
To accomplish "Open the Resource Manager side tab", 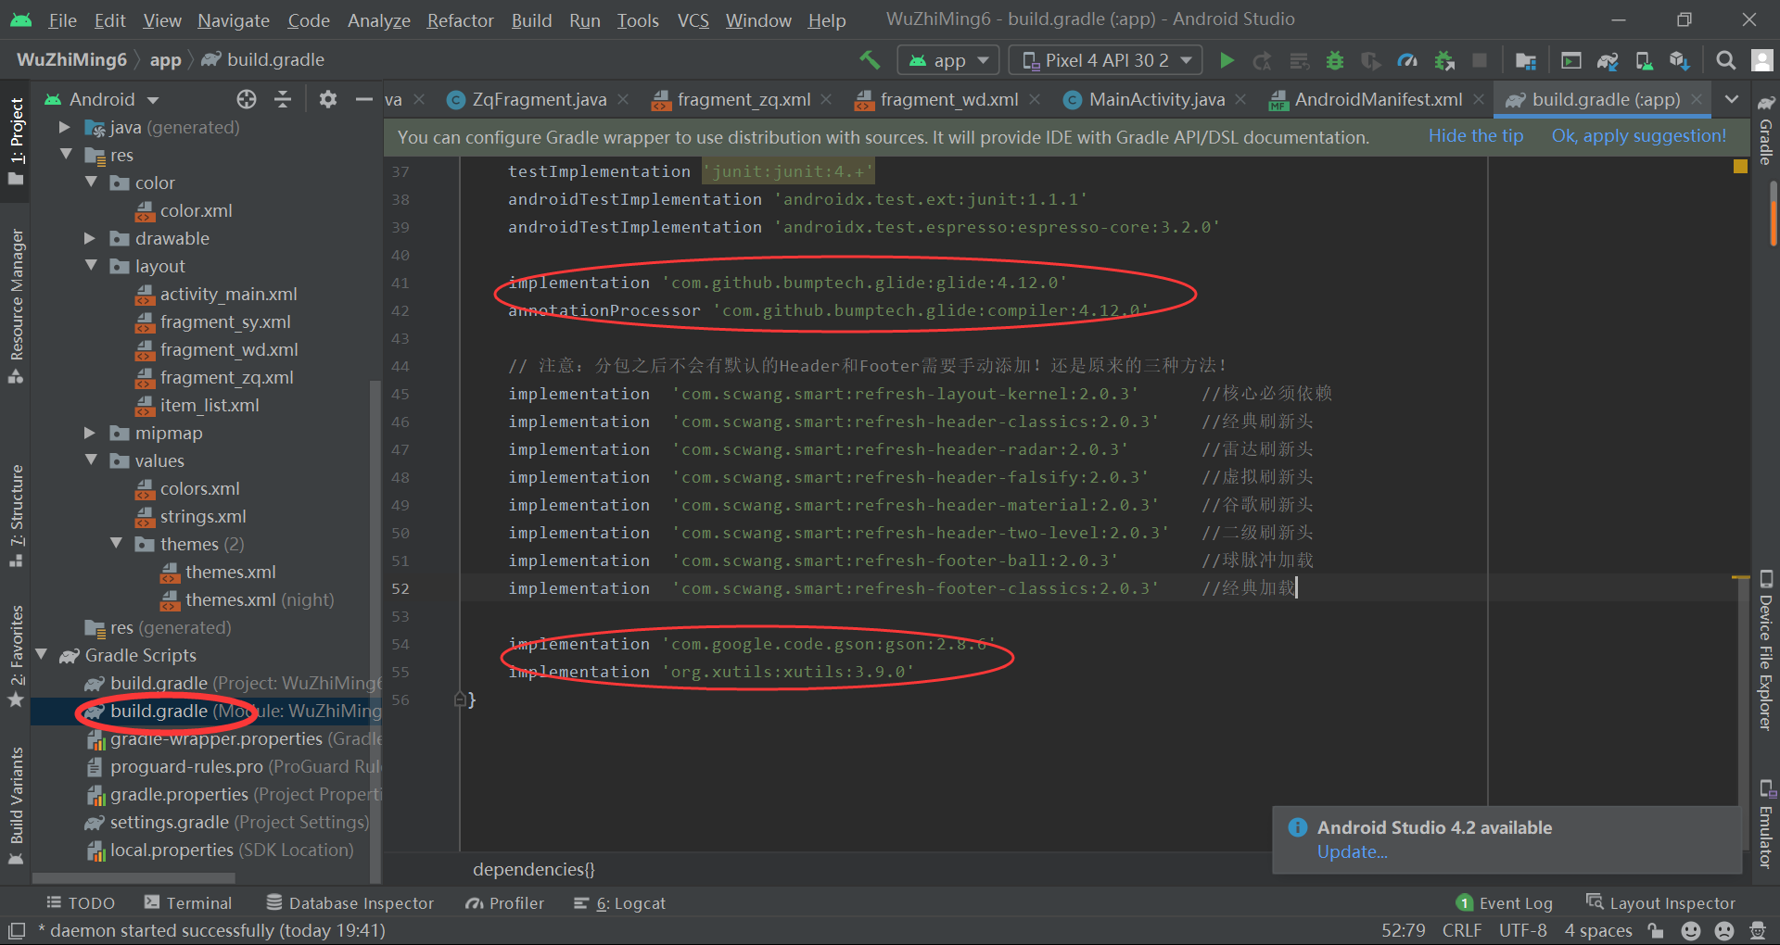I will (x=16, y=306).
